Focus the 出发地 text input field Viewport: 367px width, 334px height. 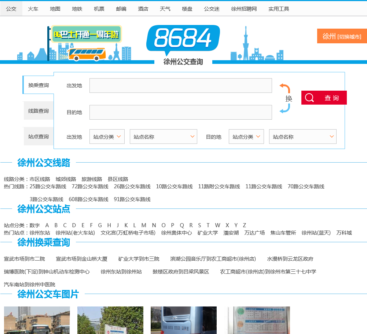click(x=180, y=86)
